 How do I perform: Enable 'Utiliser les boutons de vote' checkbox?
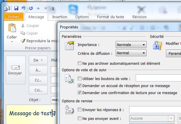pos(79,79)
